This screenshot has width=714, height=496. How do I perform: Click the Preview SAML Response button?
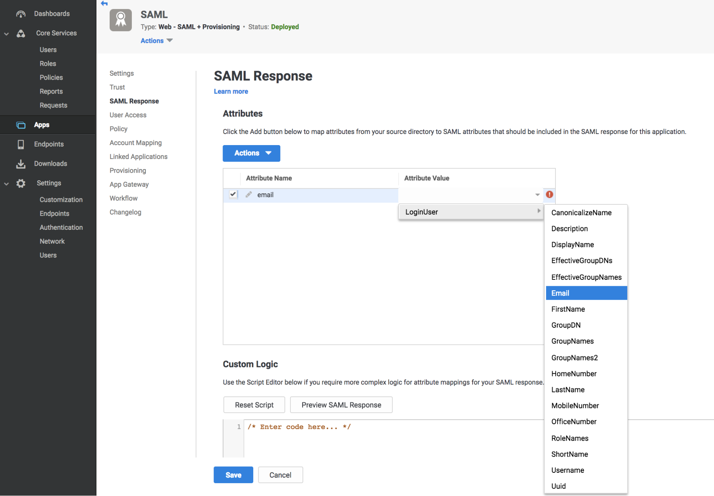[341, 404]
